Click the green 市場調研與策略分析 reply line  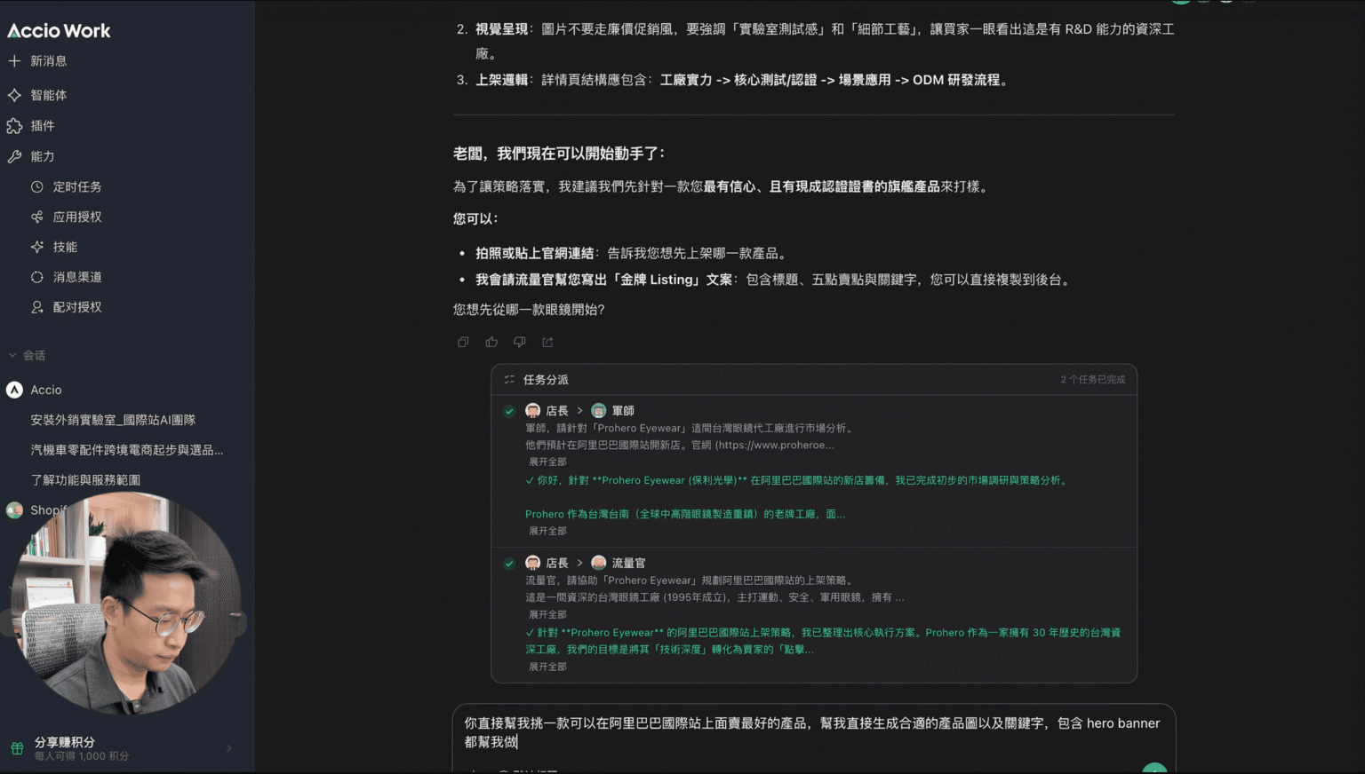click(797, 480)
